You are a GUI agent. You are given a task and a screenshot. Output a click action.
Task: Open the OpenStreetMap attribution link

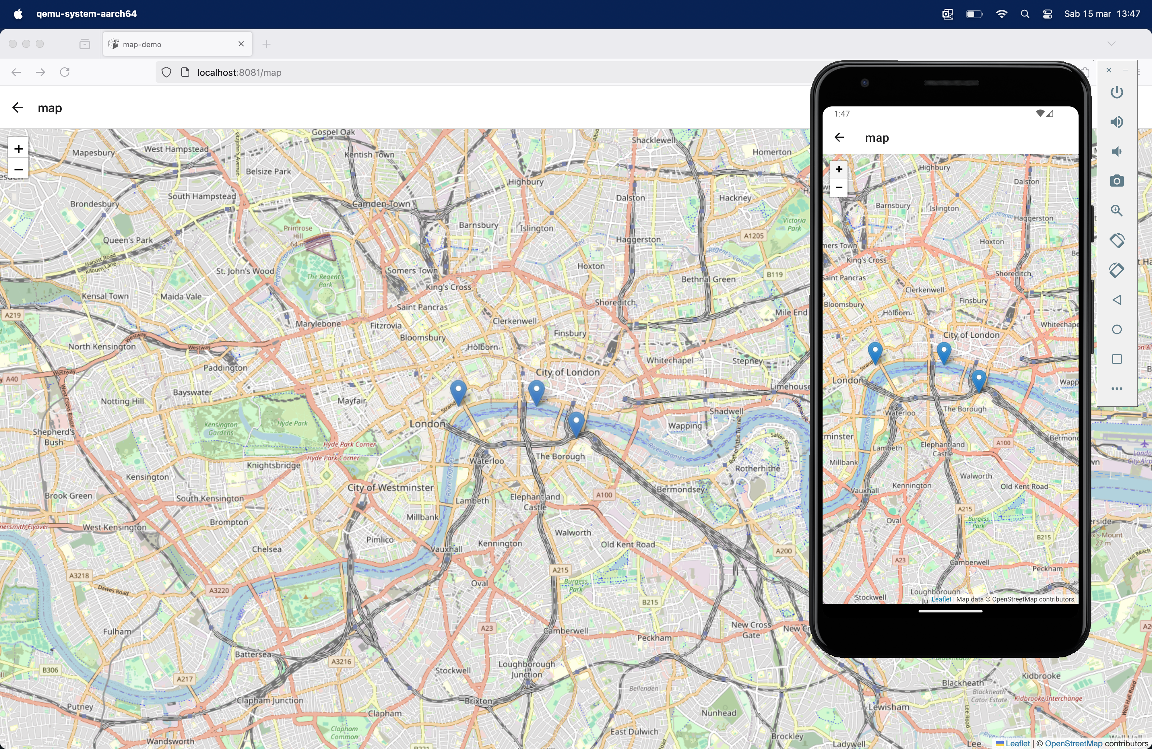(1073, 743)
